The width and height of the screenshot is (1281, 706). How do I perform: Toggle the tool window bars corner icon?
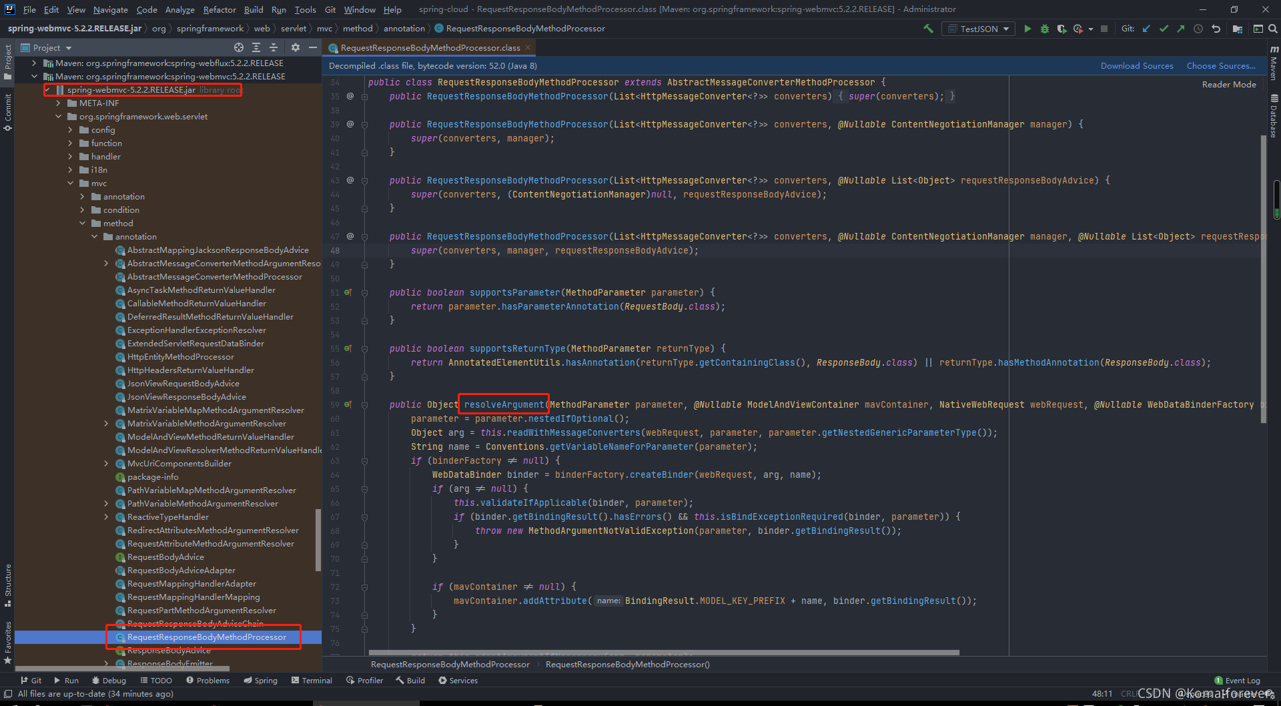[x=8, y=694]
